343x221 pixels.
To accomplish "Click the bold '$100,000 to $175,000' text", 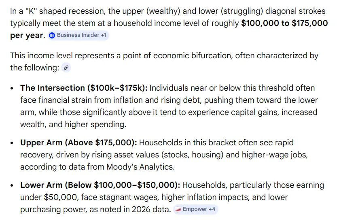I will coord(284,23).
